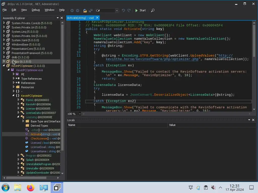Select the LicenseEmail field icon
258x193 pixels.
[27, 147]
